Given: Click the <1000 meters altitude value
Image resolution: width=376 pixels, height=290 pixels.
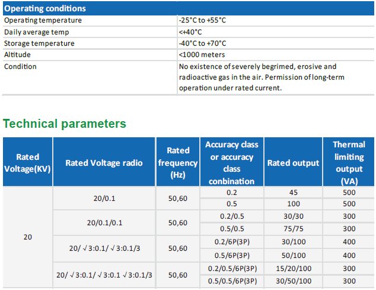Looking at the screenshot, I should coord(202,55).
